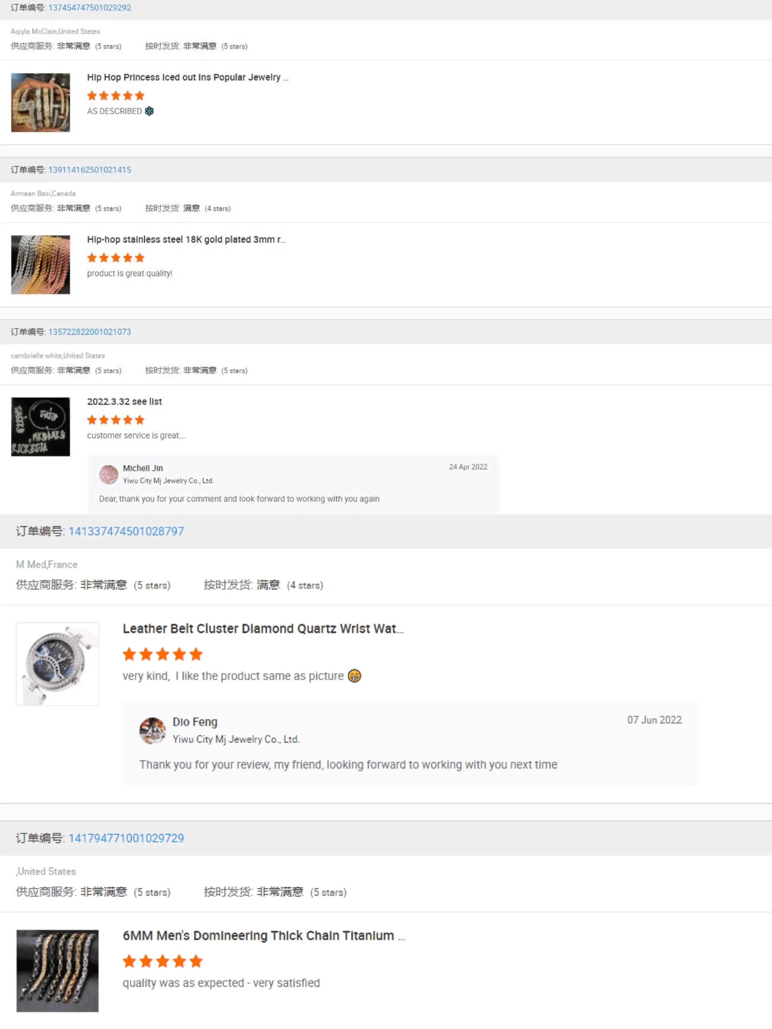The height and width of the screenshot is (1029, 772).
Task: Click the black custom nameplate product thumbnail
Action: (x=40, y=427)
